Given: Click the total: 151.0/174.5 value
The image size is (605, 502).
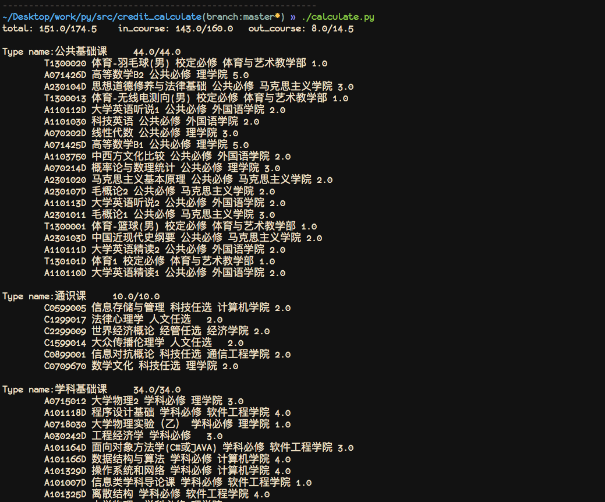Looking at the screenshot, I should [49, 29].
